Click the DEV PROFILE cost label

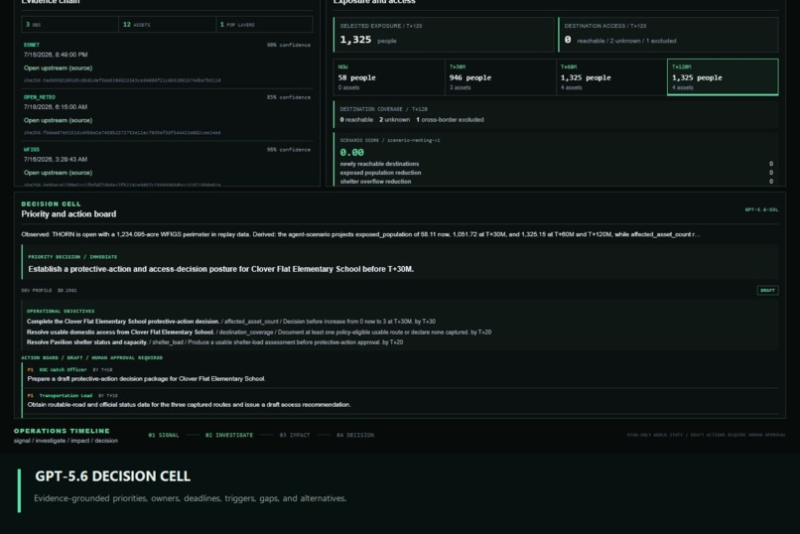pos(49,290)
